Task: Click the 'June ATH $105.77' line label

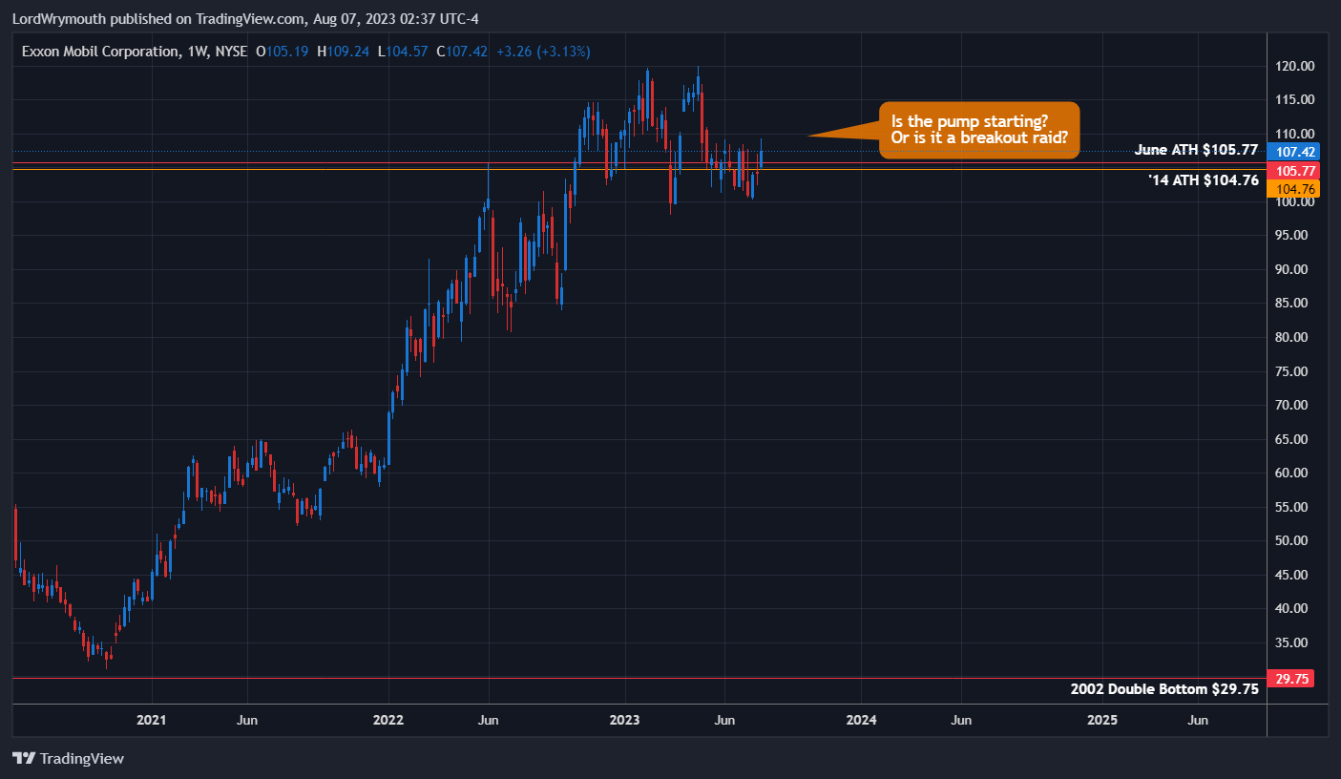Action: (x=1197, y=150)
